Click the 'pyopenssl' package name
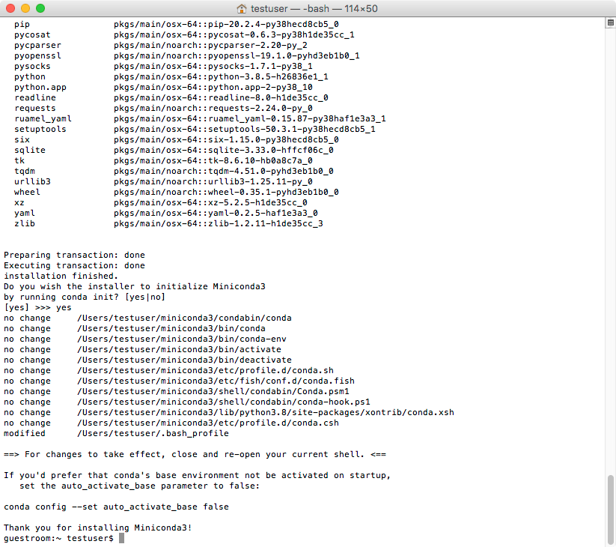The image size is (616, 547). [37, 56]
